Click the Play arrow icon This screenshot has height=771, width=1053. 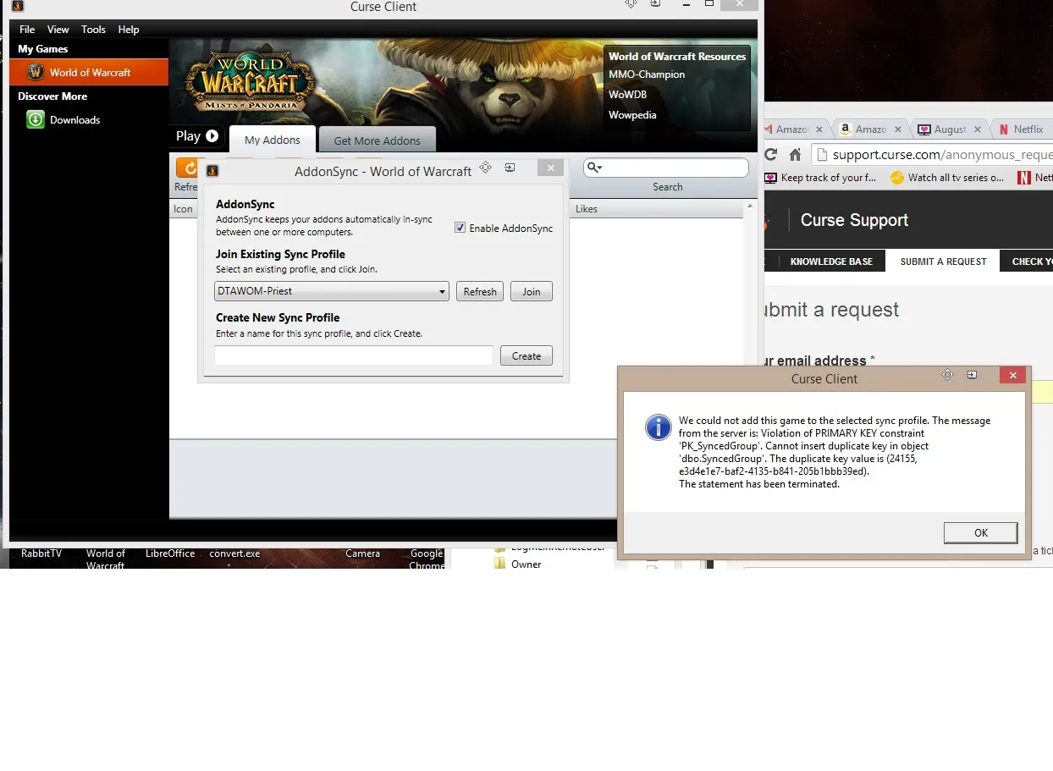tap(212, 136)
